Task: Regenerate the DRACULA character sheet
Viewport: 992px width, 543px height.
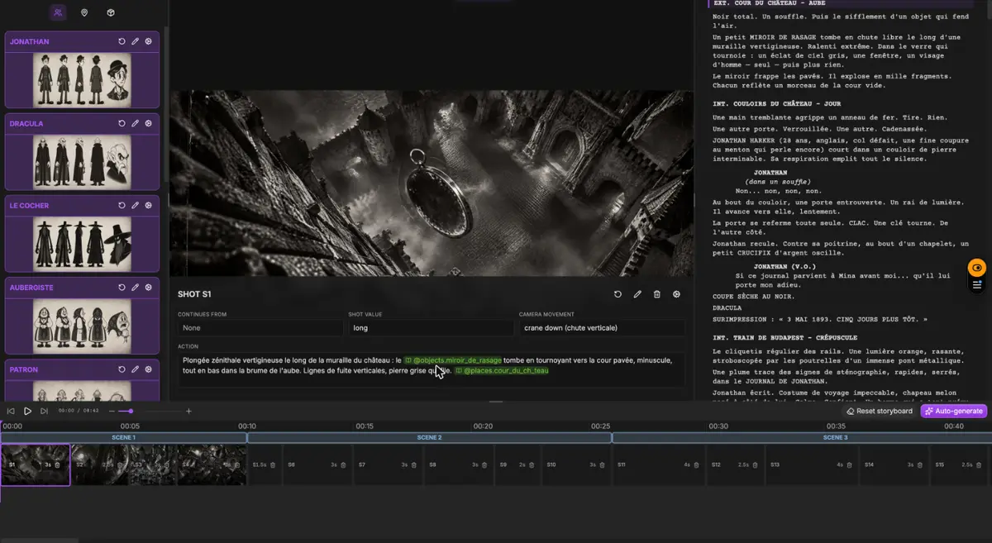Action: [122, 123]
